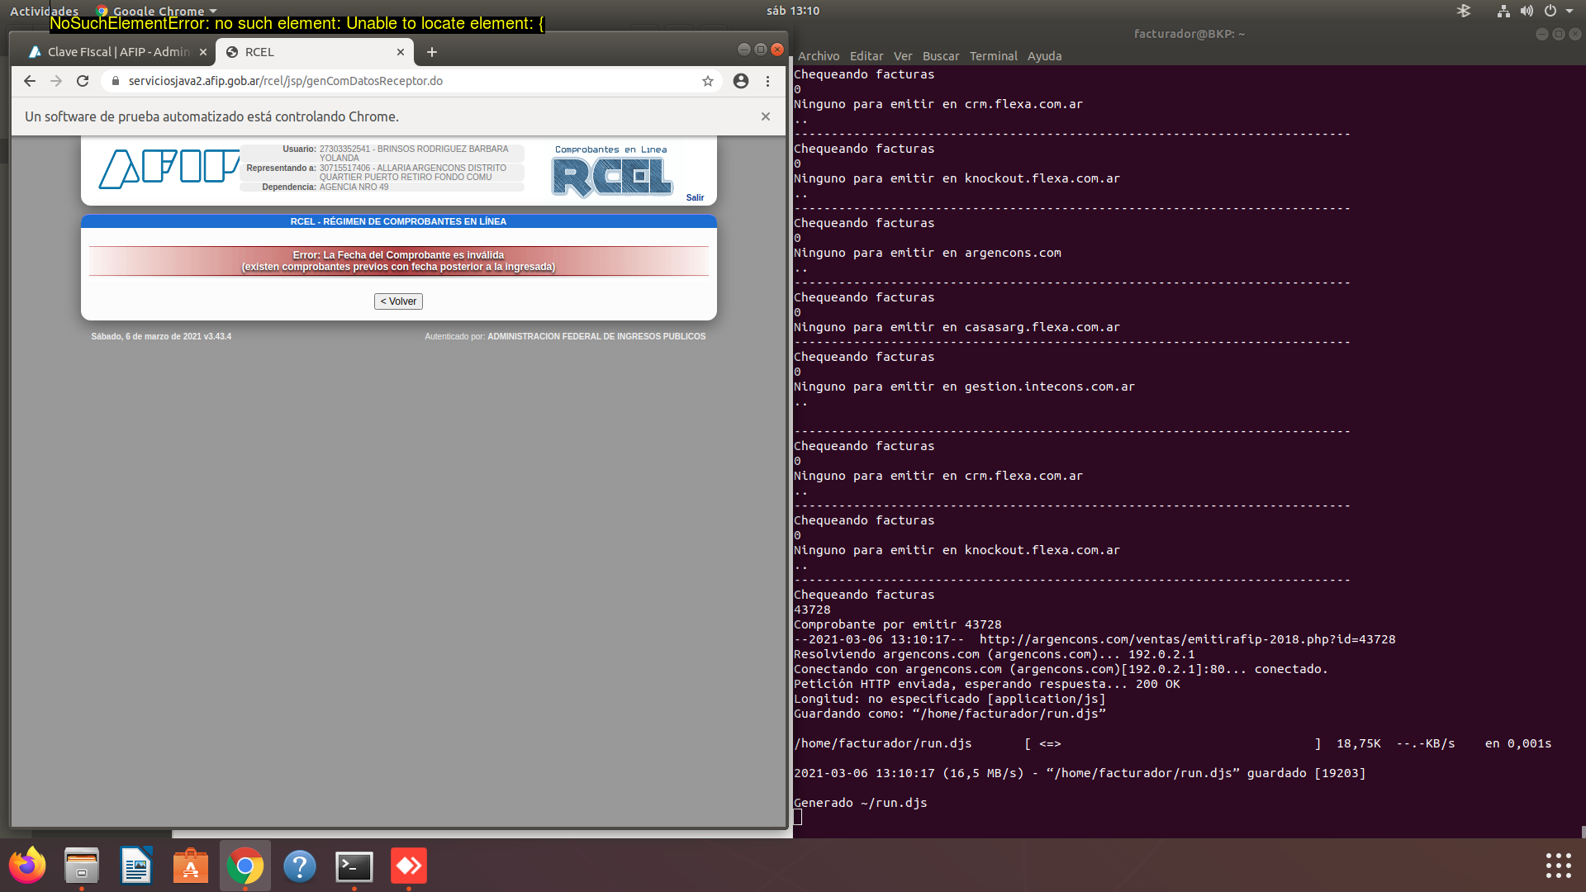Click the AFIP logo
Screen dimensions: 1586x892
169,169
